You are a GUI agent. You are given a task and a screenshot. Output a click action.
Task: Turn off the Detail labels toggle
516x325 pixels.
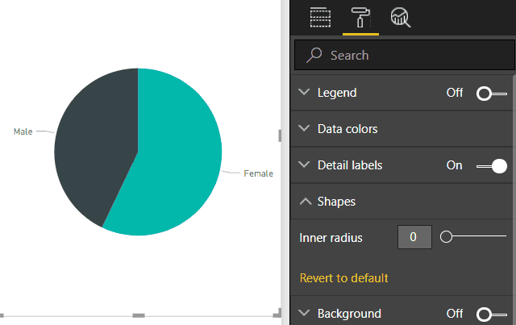click(x=492, y=166)
